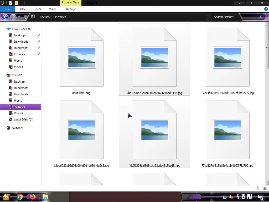269x202 pixels.
Task: Expand the ribbon with the chevron
Action: click(260, 9)
